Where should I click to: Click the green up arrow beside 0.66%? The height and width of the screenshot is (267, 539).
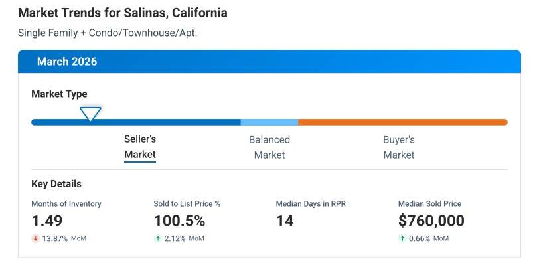point(402,238)
